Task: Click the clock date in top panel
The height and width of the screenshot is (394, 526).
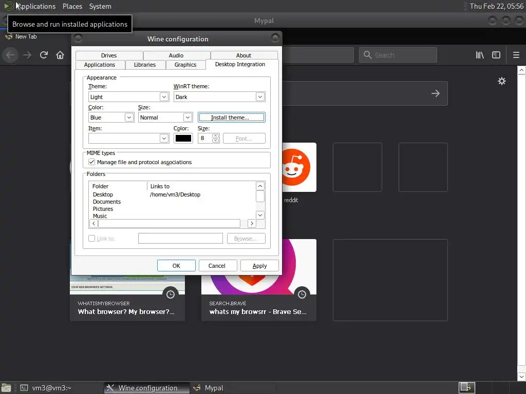Action: (x=497, y=6)
